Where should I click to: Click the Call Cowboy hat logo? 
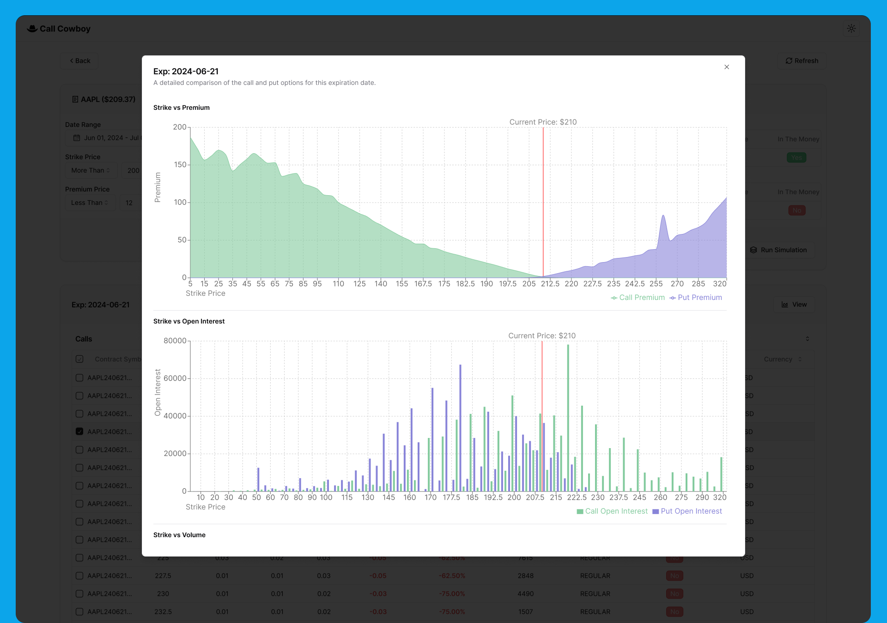click(x=32, y=29)
